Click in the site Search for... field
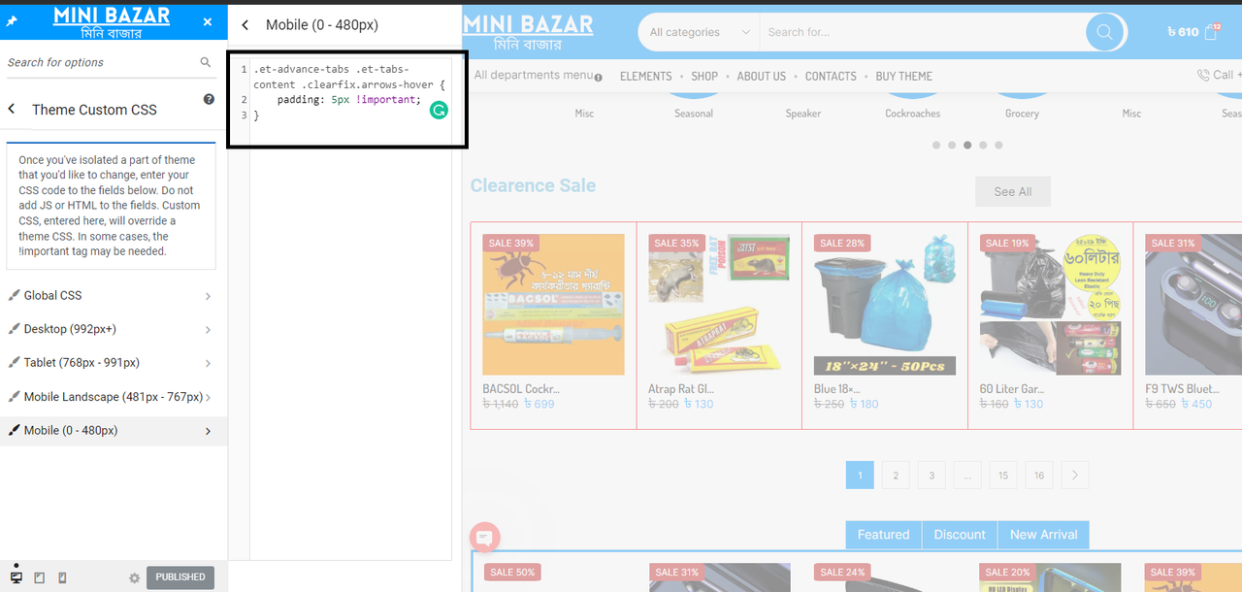 (922, 32)
